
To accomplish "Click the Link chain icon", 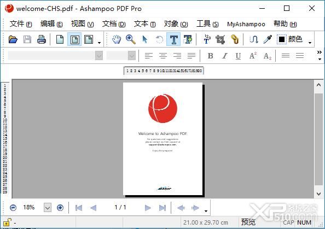I will tap(235, 39).
